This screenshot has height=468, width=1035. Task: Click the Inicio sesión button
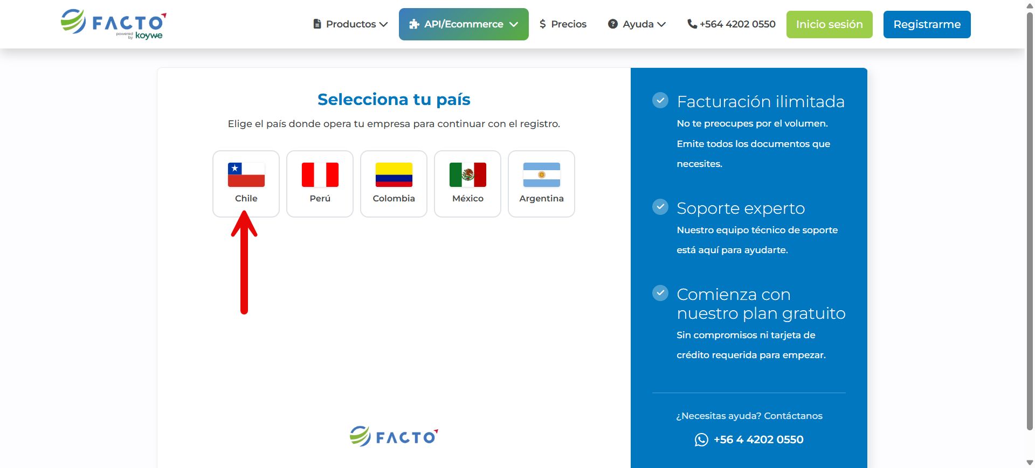[x=829, y=24]
